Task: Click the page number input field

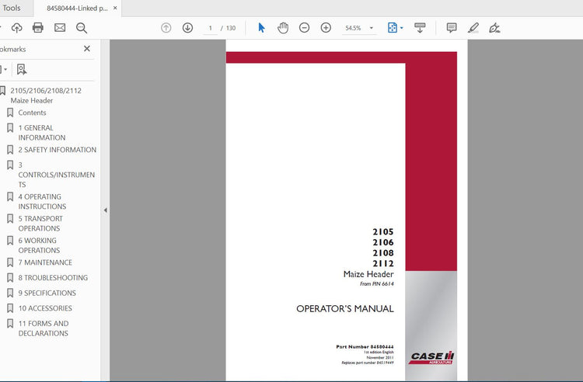Action: pyautogui.click(x=211, y=28)
